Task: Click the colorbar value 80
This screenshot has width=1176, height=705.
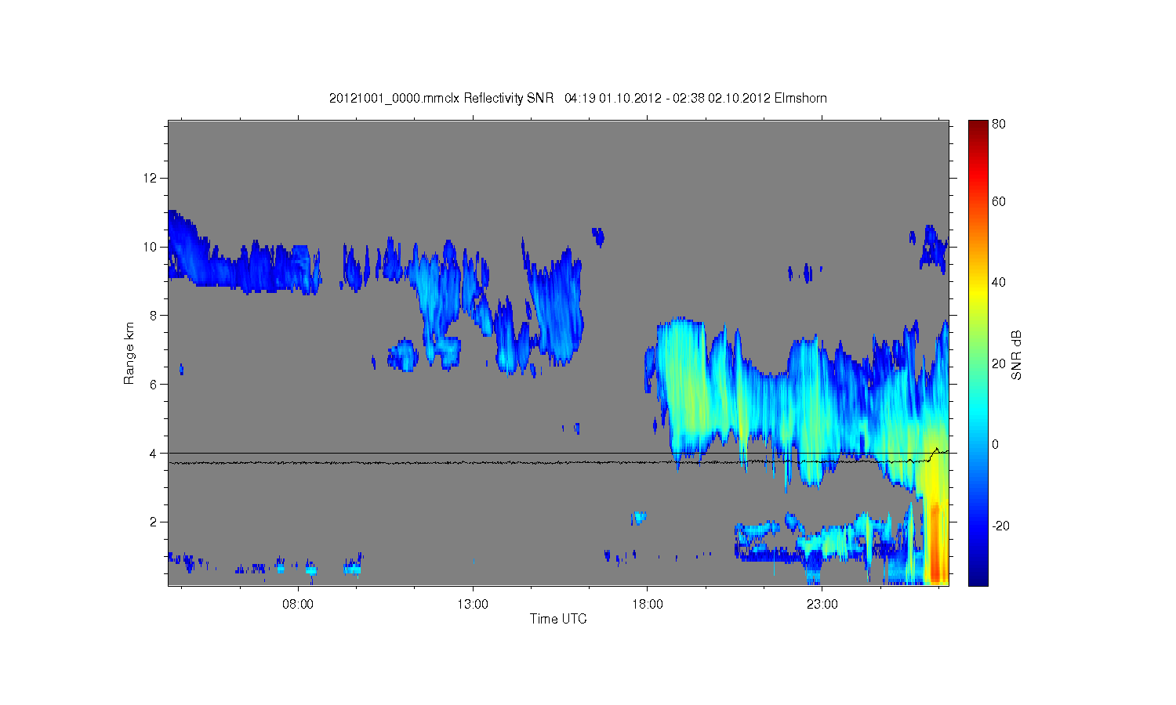Action: click(x=999, y=125)
